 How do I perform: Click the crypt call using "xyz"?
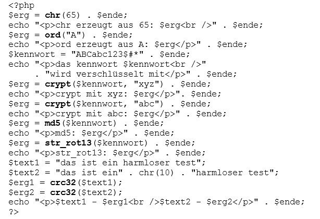point(58,84)
